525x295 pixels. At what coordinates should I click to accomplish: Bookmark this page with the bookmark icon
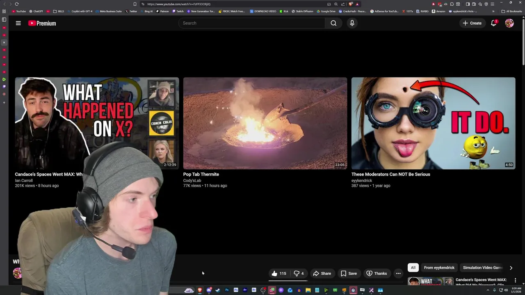(x=135, y=4)
